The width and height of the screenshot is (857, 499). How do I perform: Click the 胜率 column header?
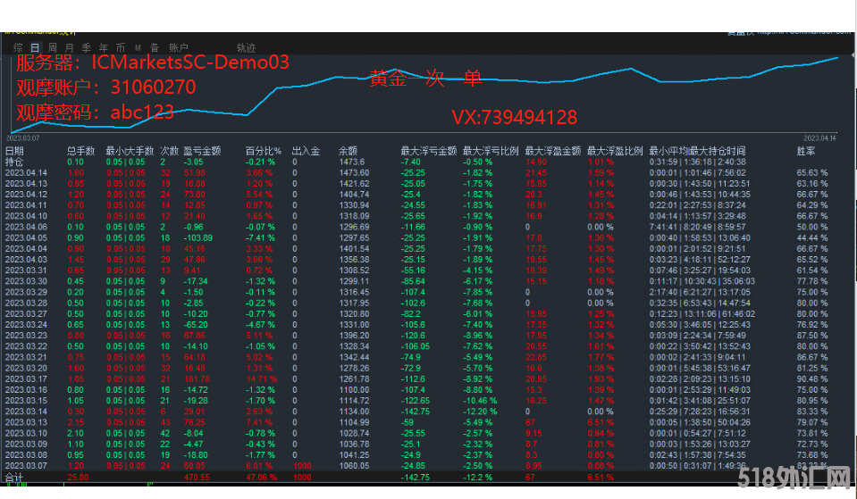(x=806, y=151)
